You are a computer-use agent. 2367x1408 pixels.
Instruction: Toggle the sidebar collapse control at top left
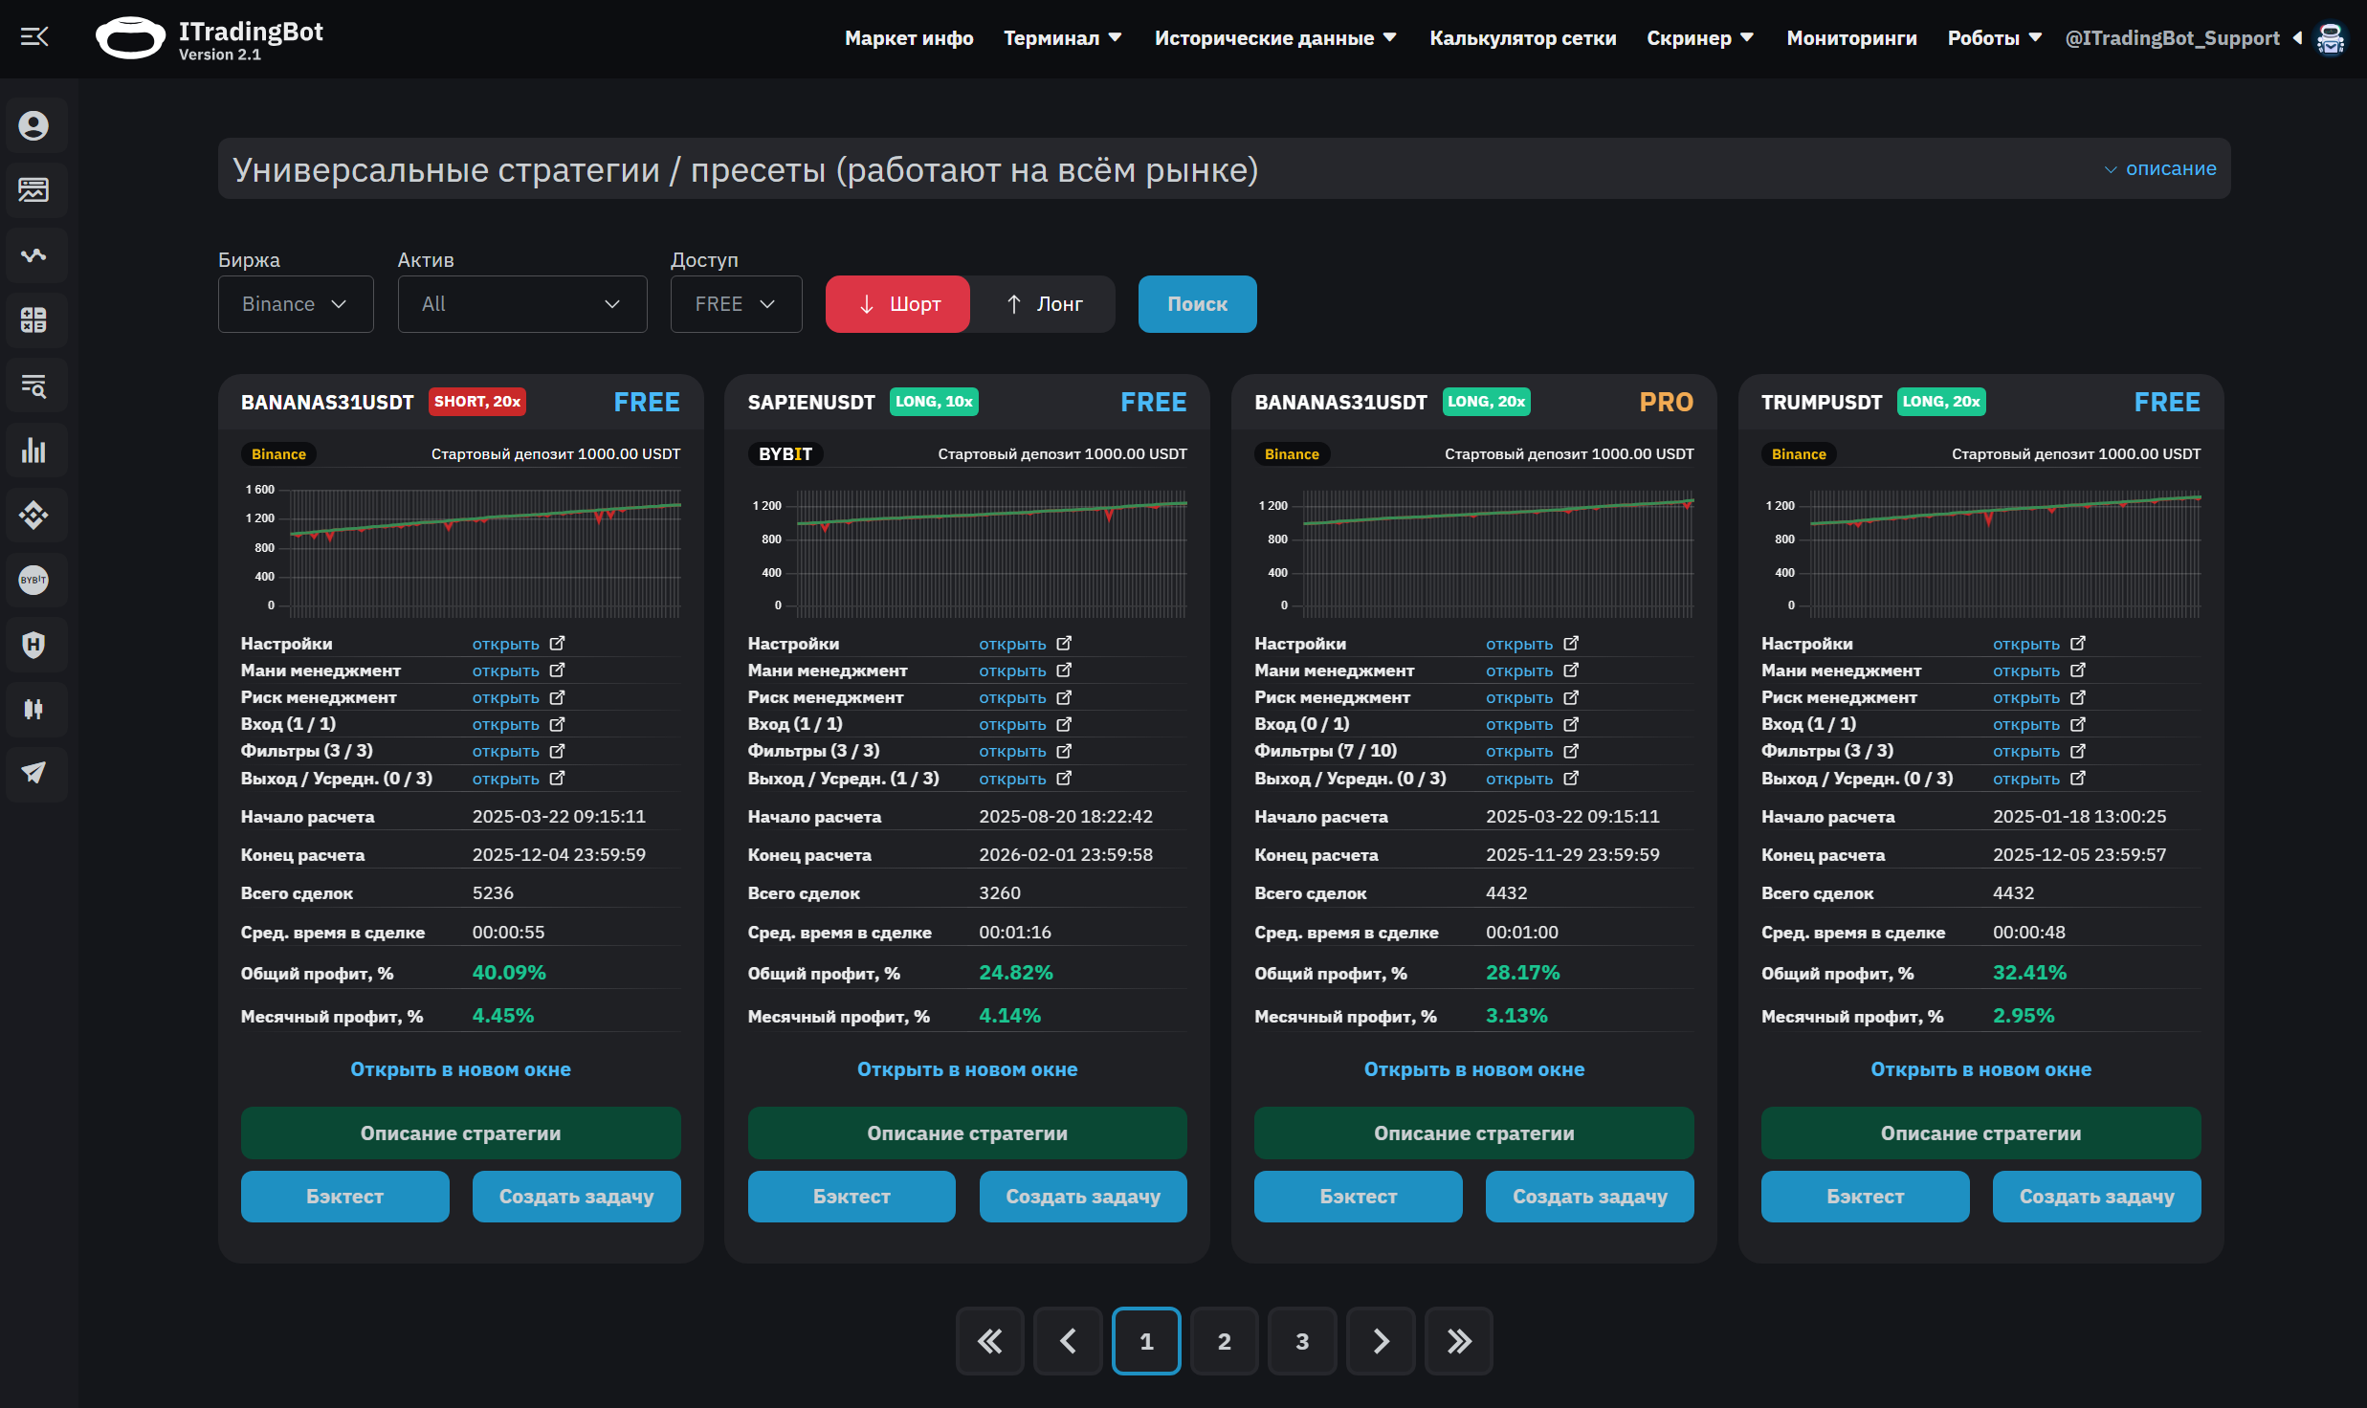point(35,36)
